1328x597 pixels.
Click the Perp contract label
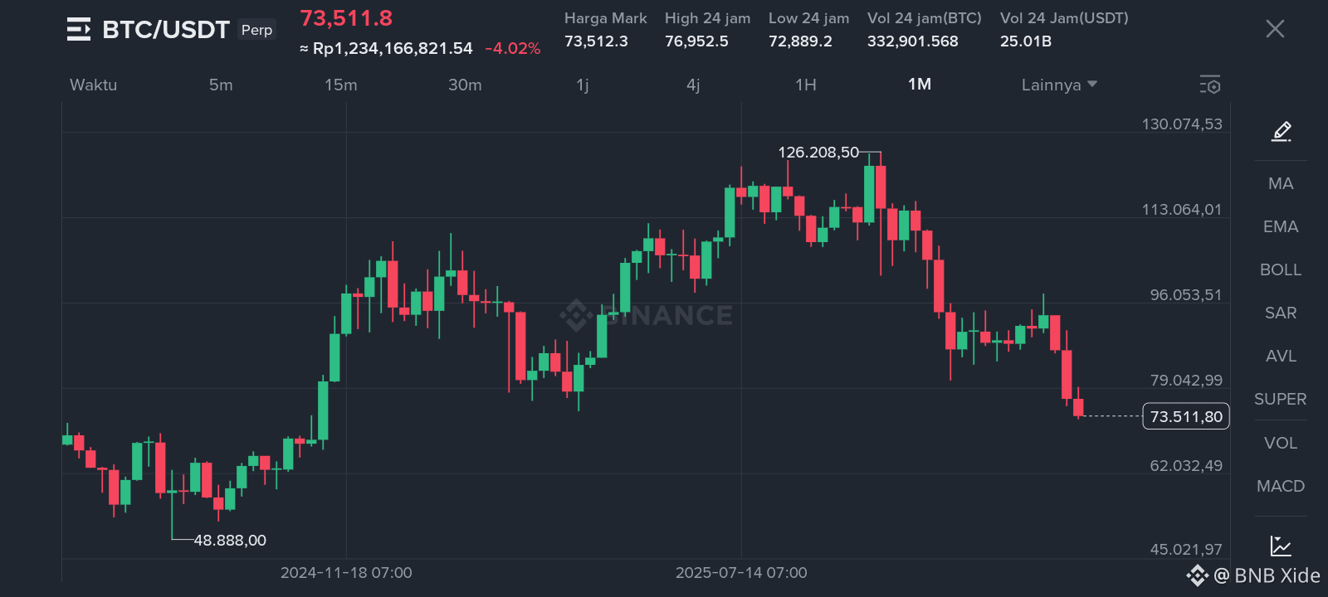click(256, 30)
